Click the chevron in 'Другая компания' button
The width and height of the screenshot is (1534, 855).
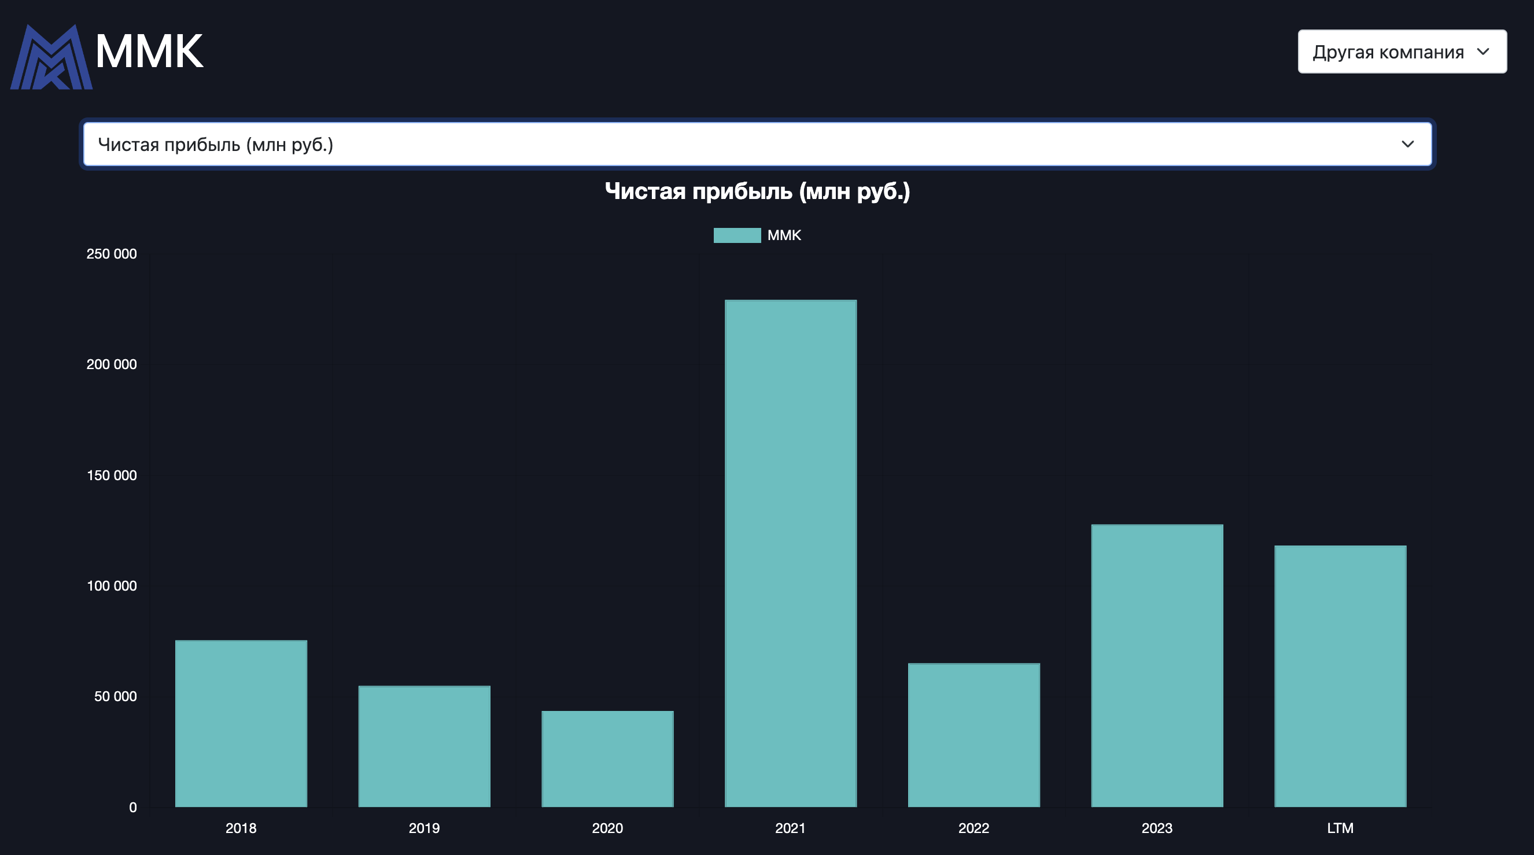click(1483, 52)
